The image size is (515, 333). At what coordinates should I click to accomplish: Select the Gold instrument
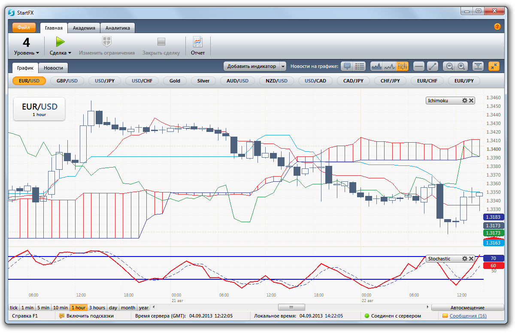175,81
